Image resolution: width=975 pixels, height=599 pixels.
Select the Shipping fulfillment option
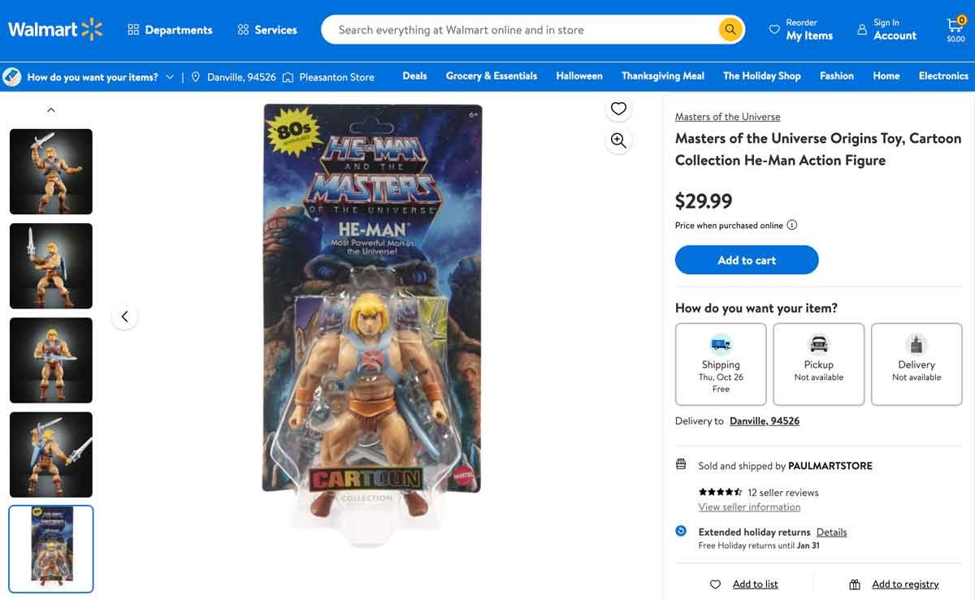coord(720,364)
